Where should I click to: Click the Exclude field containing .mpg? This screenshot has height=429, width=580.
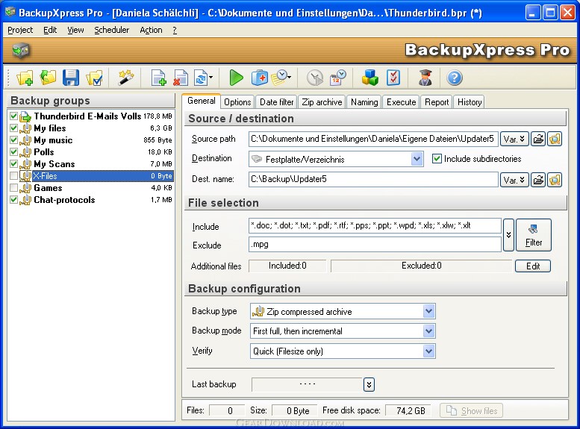(375, 245)
